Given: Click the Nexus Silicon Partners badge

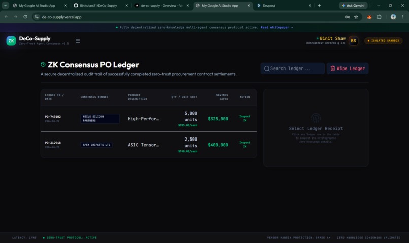Looking at the screenshot, I should point(100,119).
